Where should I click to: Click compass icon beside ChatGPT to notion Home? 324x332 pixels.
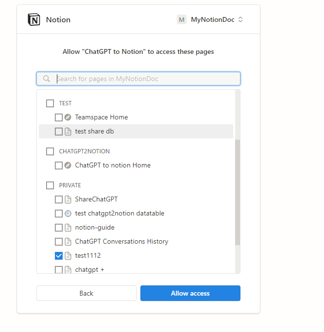click(68, 166)
